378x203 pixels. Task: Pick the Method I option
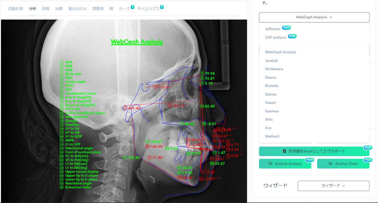click(273, 136)
